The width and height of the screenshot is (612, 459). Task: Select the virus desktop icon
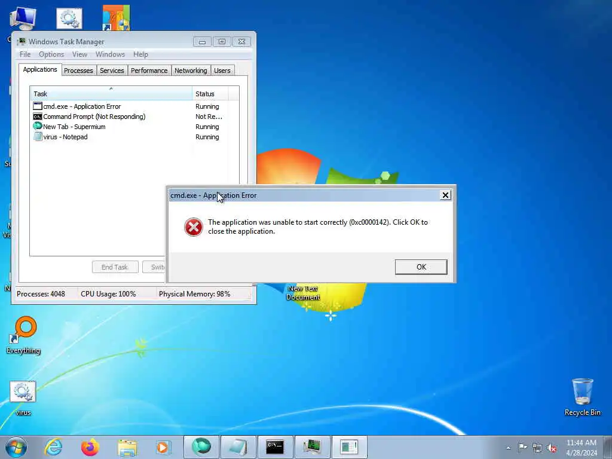23,397
